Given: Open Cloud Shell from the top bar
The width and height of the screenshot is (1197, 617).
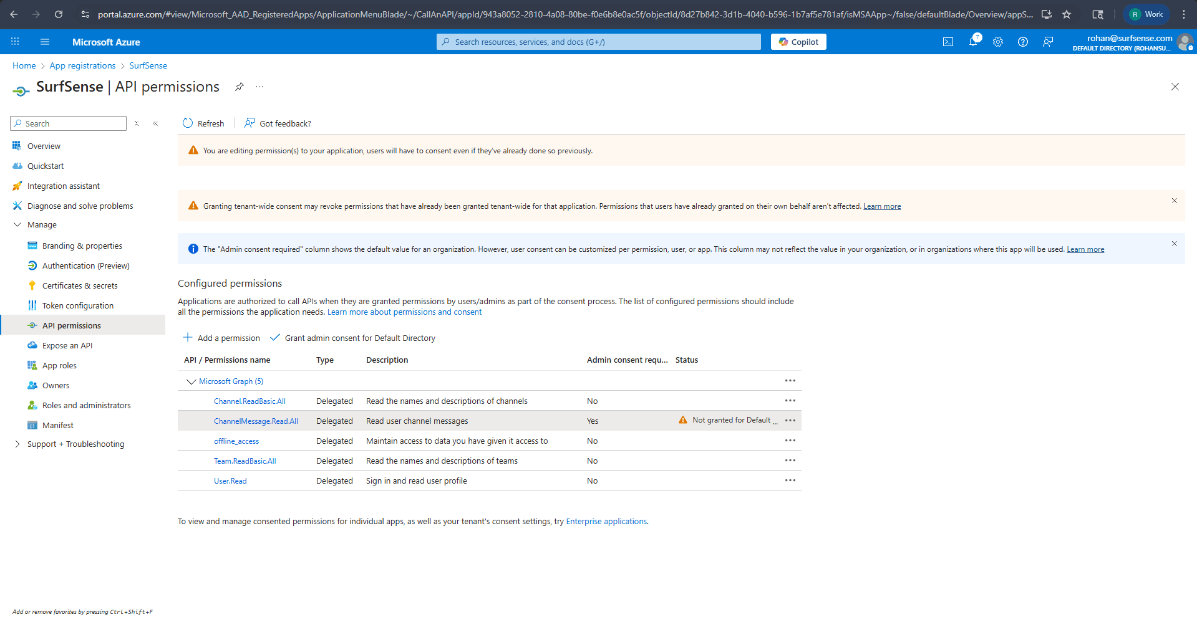Looking at the screenshot, I should point(948,42).
